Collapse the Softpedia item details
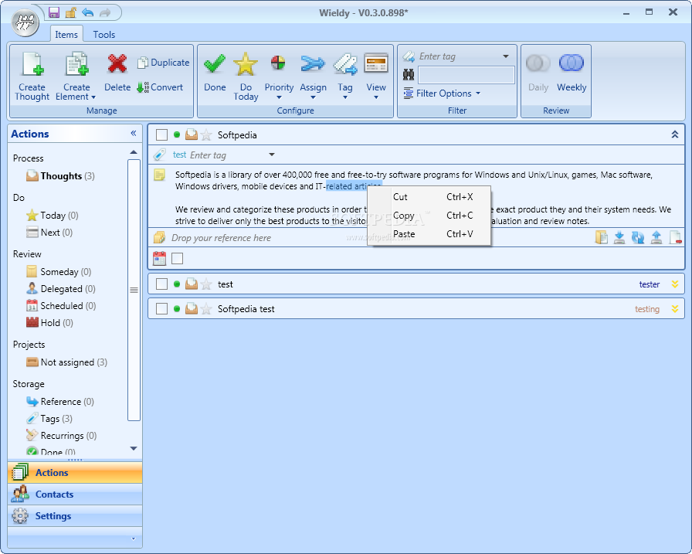This screenshot has width=692, height=554. pyautogui.click(x=675, y=134)
